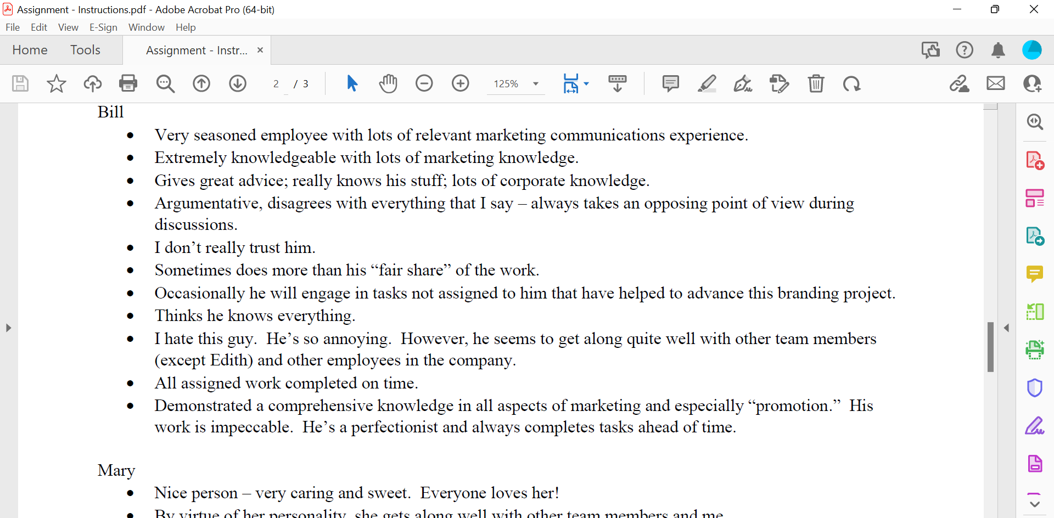Expand the left navigation pane
The width and height of the screenshot is (1054, 518).
tap(8, 328)
